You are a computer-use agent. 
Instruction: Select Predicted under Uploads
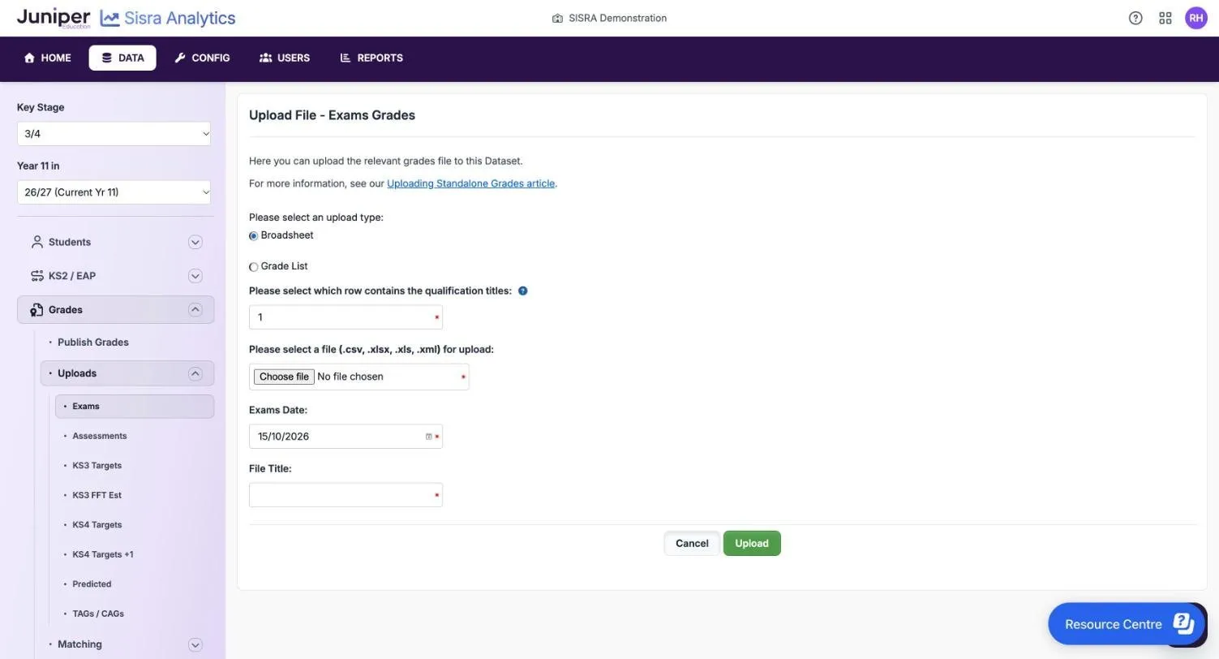pos(92,584)
